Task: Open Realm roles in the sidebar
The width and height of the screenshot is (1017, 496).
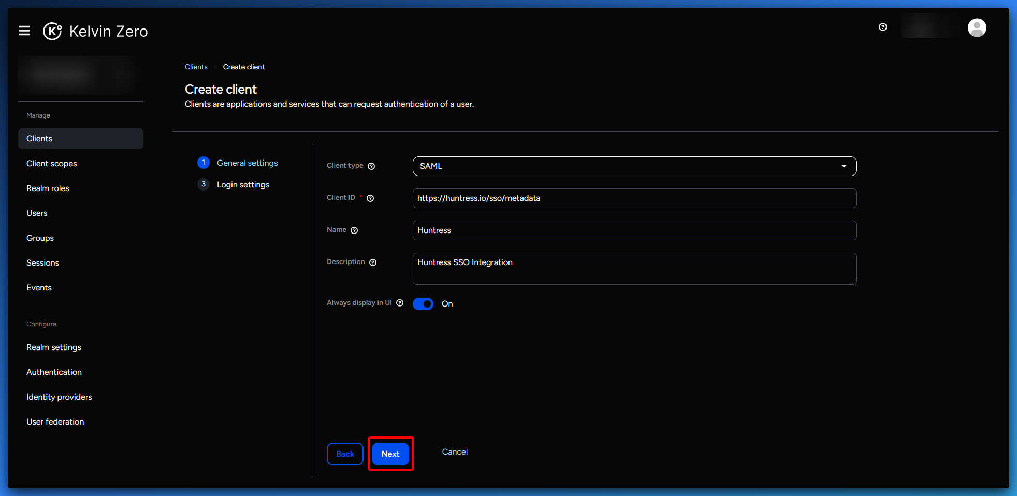Action: point(81,188)
